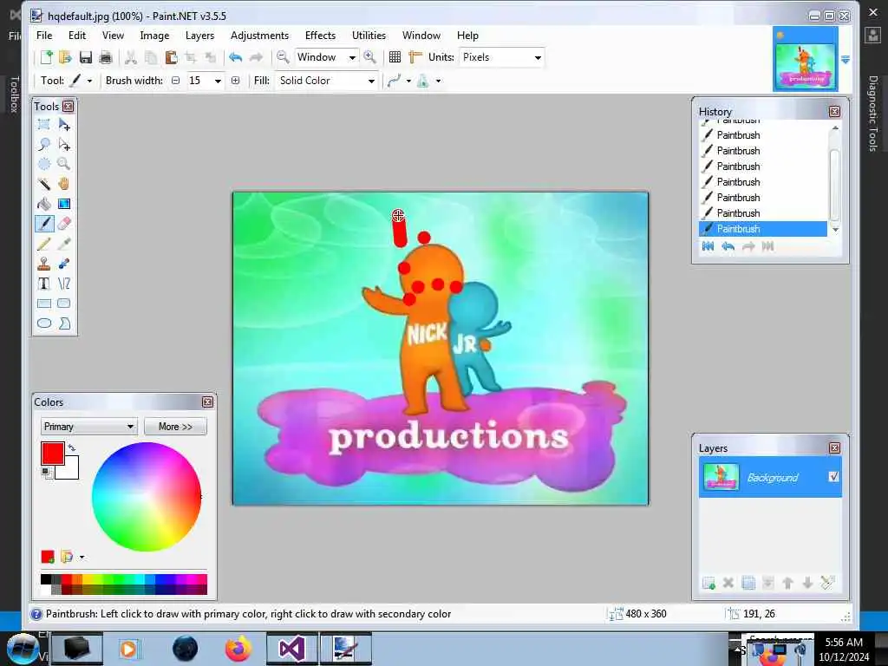Select the Rectangle Select tool
This screenshot has width=888, height=666.
click(43, 124)
